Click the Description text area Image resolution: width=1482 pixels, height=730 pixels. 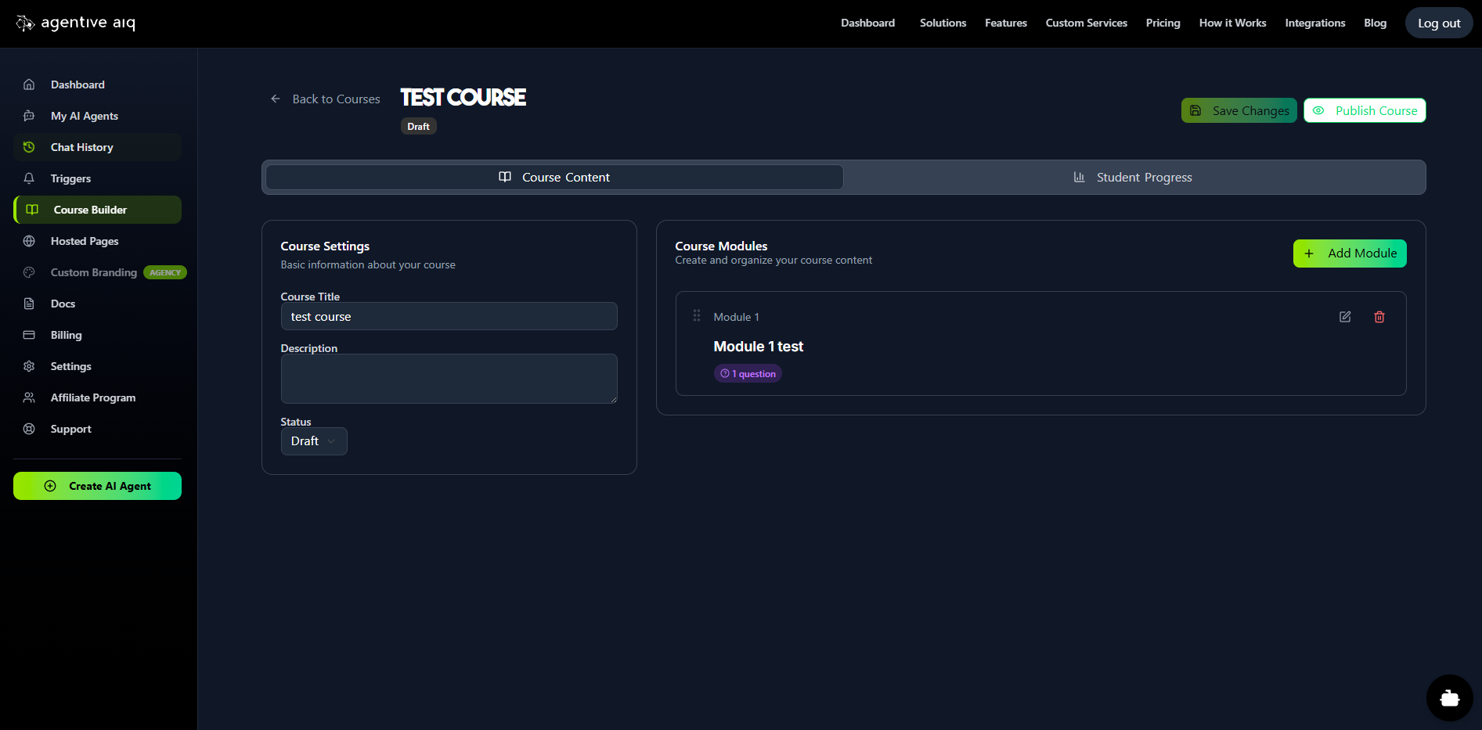[449, 379]
